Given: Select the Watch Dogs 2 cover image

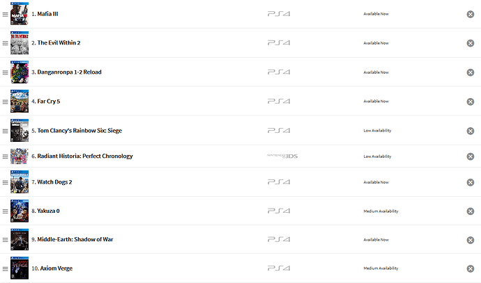Looking at the screenshot, I should pos(20,182).
